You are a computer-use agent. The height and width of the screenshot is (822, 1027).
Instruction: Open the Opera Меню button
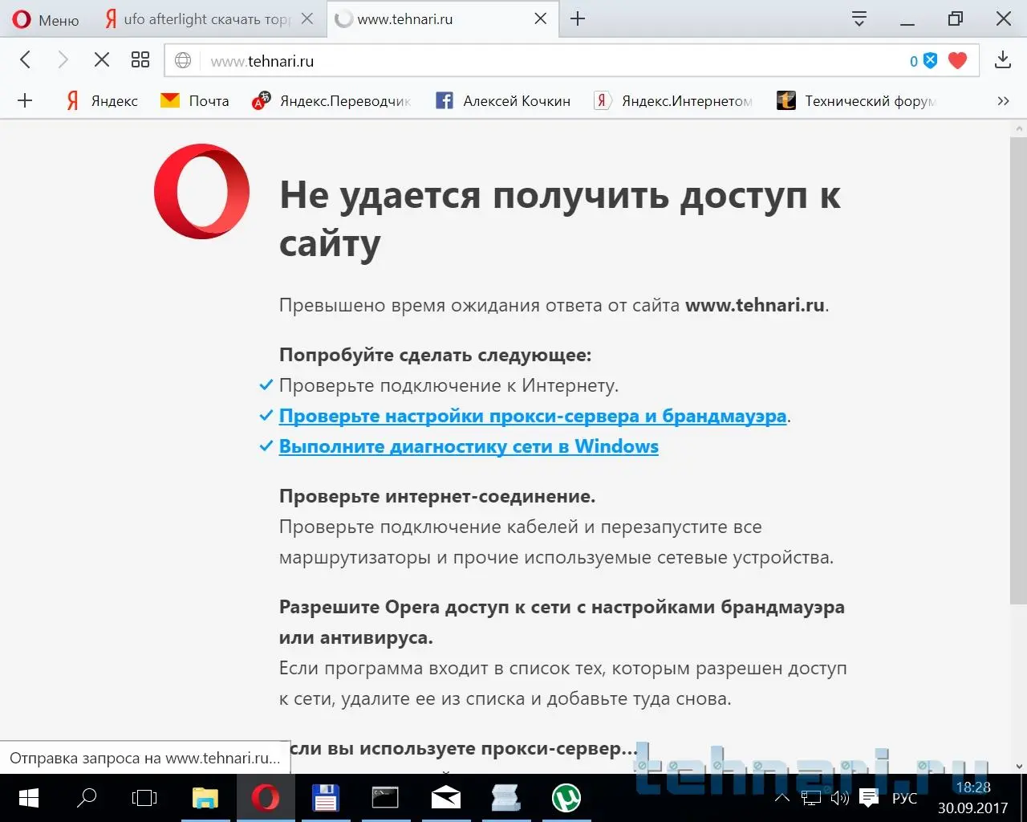46,19
